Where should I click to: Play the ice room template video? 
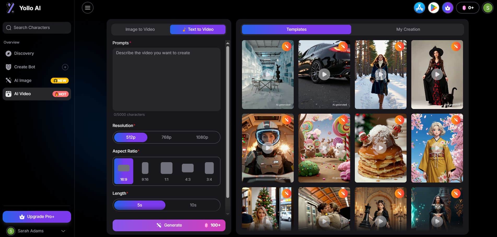(x=268, y=75)
